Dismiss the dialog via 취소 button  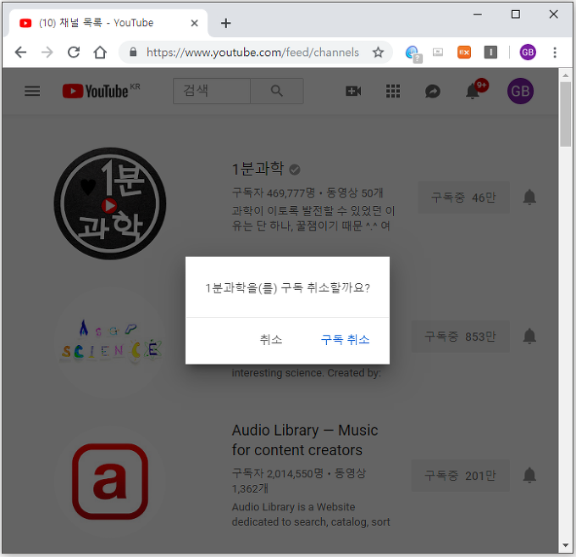pos(271,339)
